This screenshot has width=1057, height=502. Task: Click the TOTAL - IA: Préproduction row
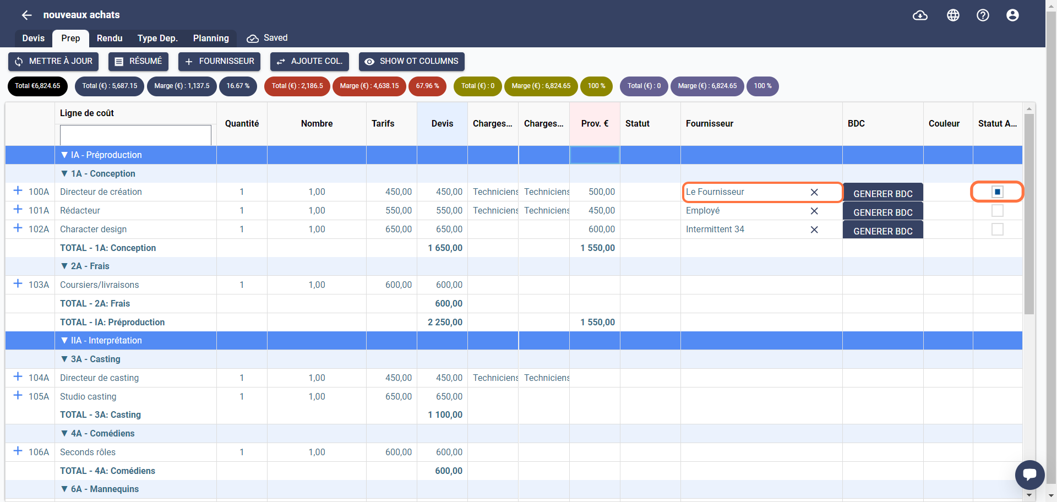click(x=514, y=322)
